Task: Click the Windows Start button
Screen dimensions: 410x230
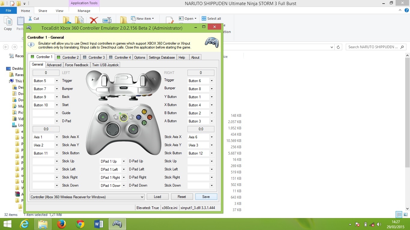Action: (x=7, y=224)
